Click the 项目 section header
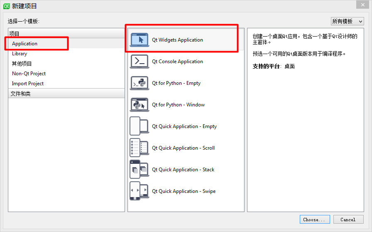 point(66,34)
